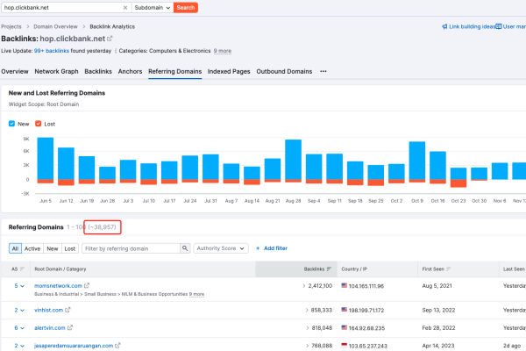526x351 pixels.
Task: Open Link building ideas link
Action: pyautogui.click(x=469, y=26)
